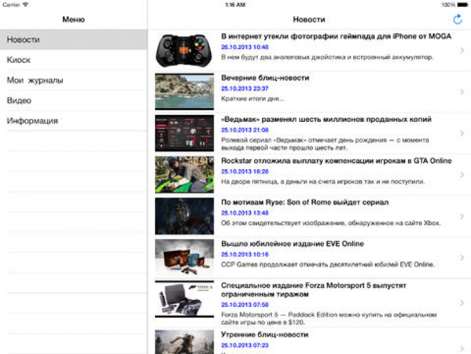Open Информация menu entry
The width and height of the screenshot is (471, 354).
(73, 121)
